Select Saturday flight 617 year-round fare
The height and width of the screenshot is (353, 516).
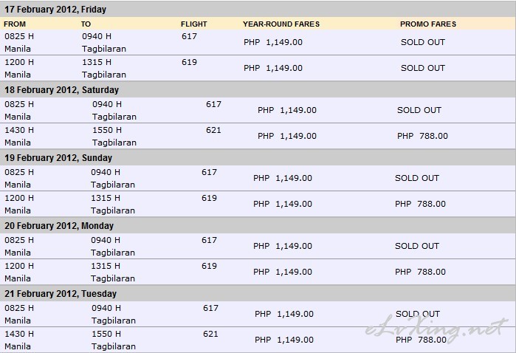[x=287, y=110]
